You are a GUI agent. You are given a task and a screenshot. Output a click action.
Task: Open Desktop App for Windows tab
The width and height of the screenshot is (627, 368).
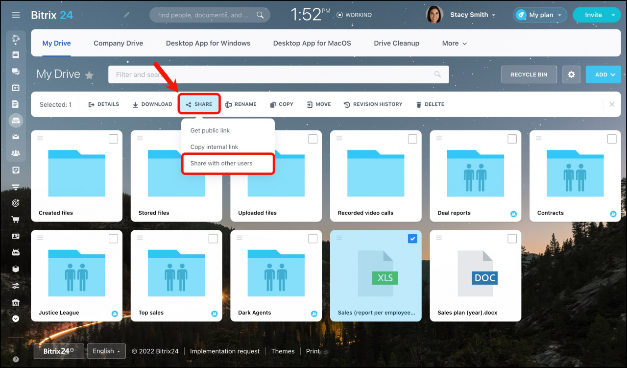click(x=208, y=43)
